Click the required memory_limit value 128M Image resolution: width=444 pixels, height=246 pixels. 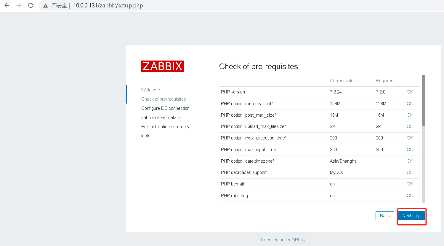click(x=381, y=104)
